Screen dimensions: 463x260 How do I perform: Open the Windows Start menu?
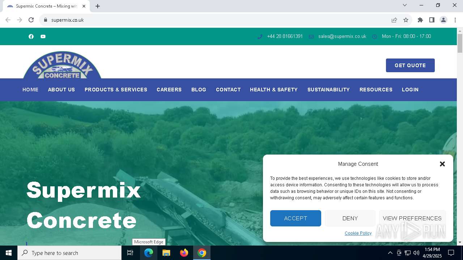[x=9, y=253]
